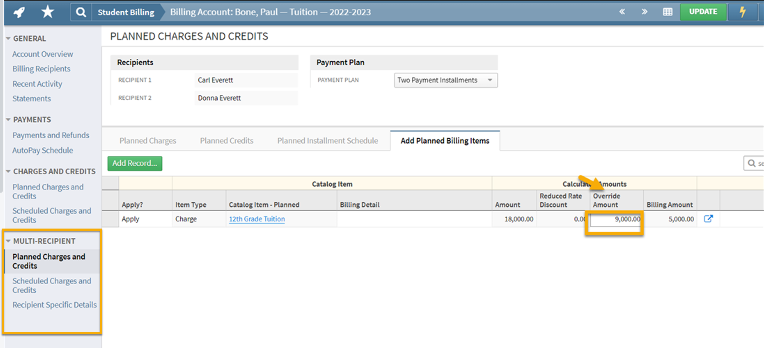Screen dimensions: 764x348
Task: Click the lightning bolt quick actions icon
Action: coord(742,12)
